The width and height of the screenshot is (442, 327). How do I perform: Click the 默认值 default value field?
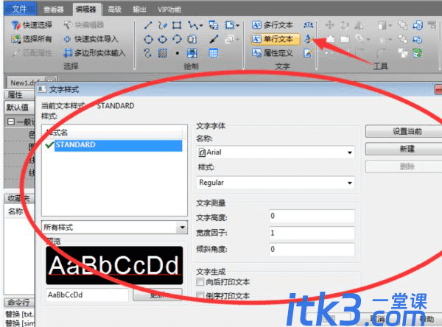coord(19,108)
